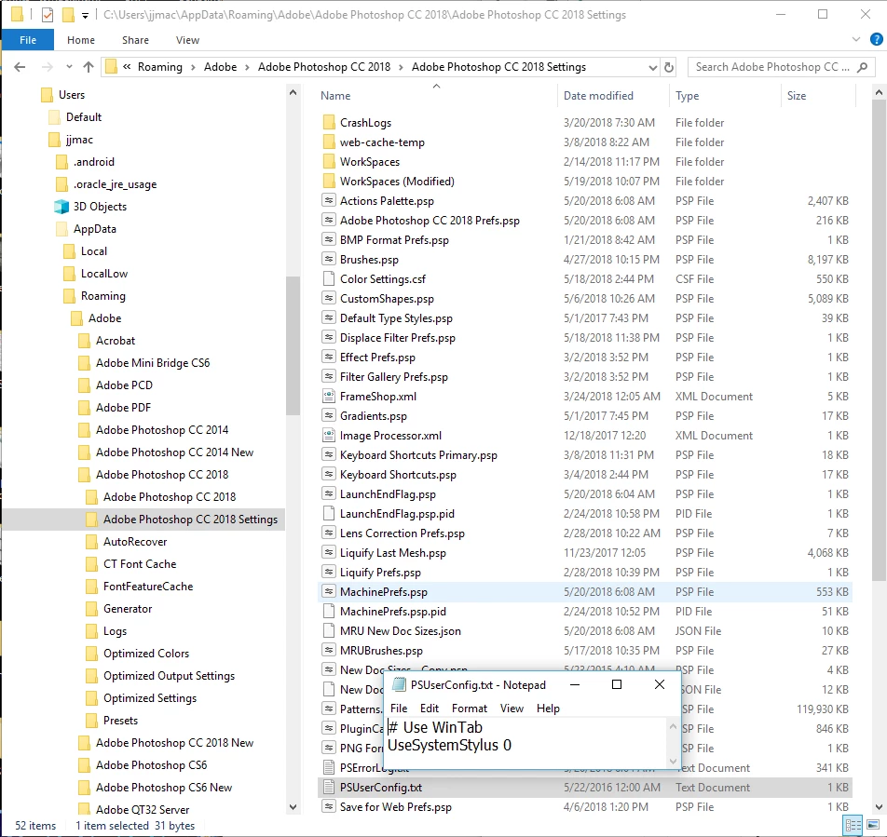Select WorkSpaces (Modified) folder
887x837 pixels.
click(x=397, y=182)
